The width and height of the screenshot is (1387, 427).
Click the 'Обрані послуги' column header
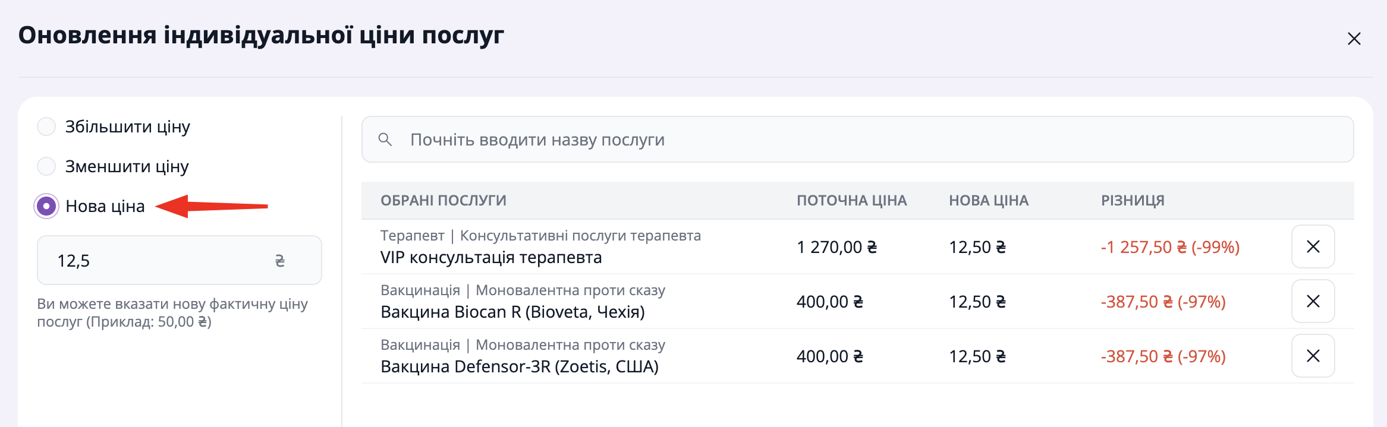point(444,201)
